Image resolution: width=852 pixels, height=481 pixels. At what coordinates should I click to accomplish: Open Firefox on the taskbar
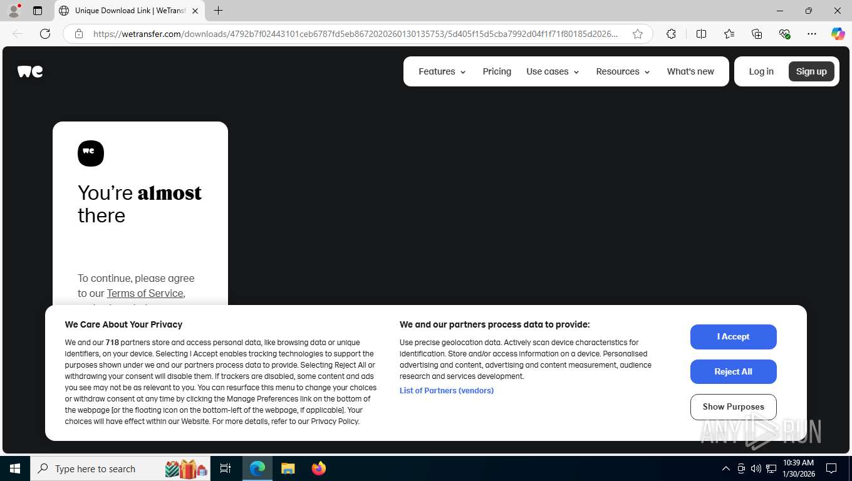(x=319, y=468)
